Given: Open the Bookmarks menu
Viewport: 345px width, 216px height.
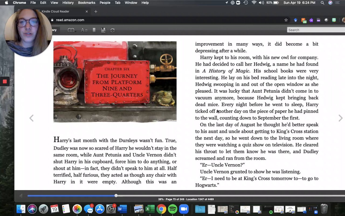Looking at the screenshot, I should point(87,3).
